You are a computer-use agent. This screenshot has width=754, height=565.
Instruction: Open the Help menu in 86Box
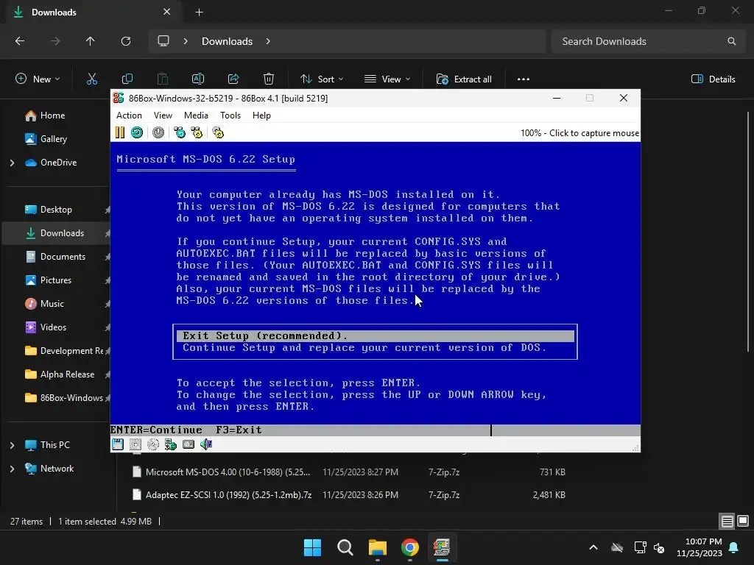click(x=261, y=116)
